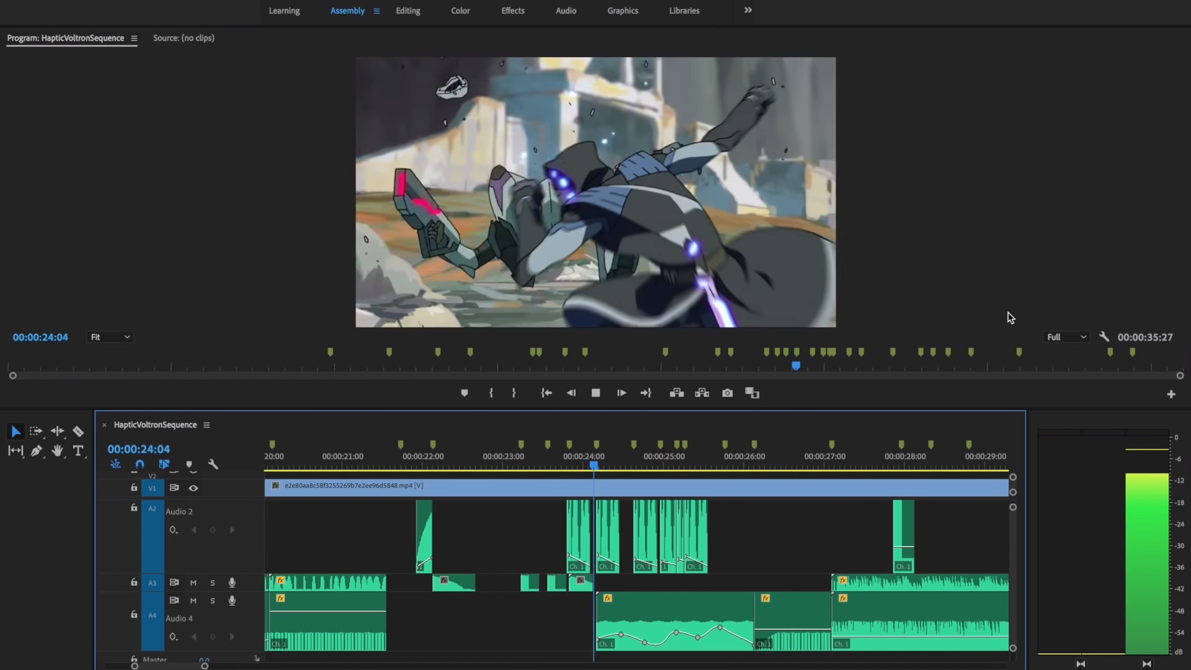Select the Type tool
The height and width of the screenshot is (670, 1191).
pos(78,451)
